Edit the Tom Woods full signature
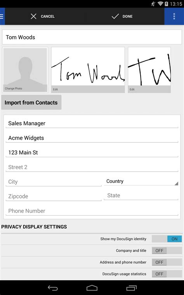The width and height of the screenshot is (184, 295). pyautogui.click(x=88, y=70)
